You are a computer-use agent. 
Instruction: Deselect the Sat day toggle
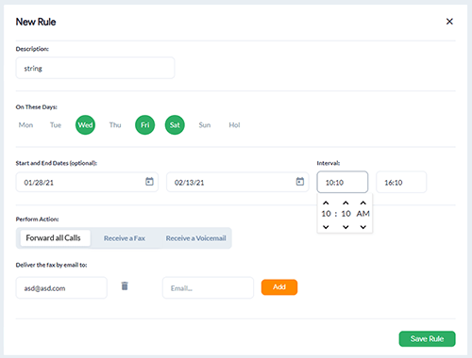point(175,125)
